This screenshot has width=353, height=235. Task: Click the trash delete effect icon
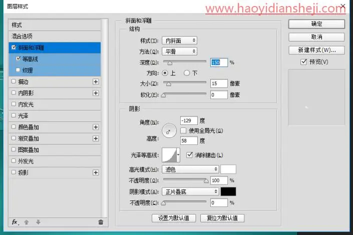[x=101, y=222]
